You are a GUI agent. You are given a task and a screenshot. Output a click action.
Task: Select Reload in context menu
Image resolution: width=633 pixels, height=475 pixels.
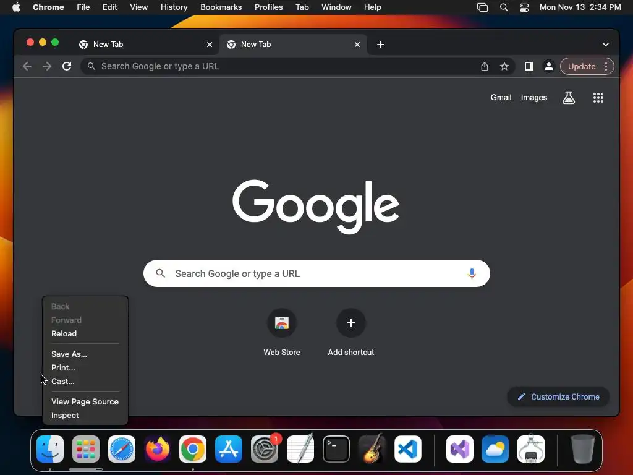tap(85, 333)
